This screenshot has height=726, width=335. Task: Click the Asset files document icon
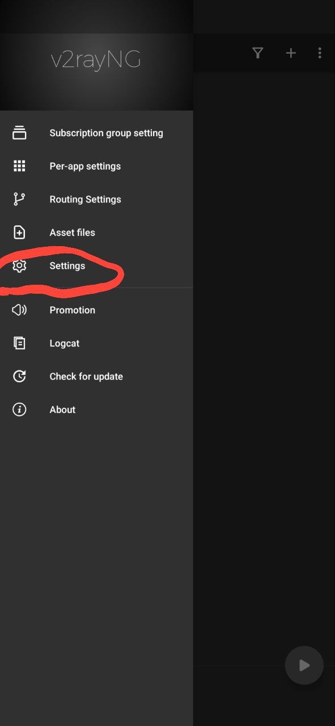pos(19,233)
